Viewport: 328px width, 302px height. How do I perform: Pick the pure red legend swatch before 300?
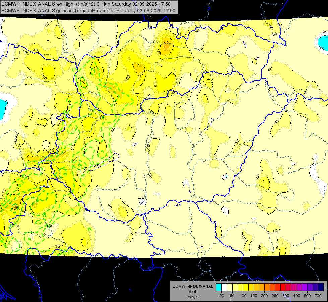(x=283, y=287)
